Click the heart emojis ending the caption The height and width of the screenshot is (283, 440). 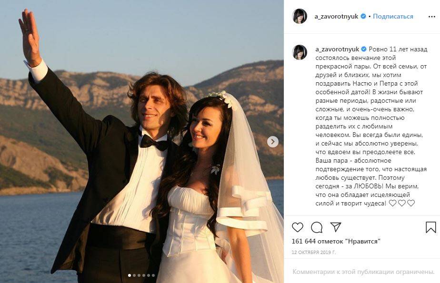pos(402,203)
